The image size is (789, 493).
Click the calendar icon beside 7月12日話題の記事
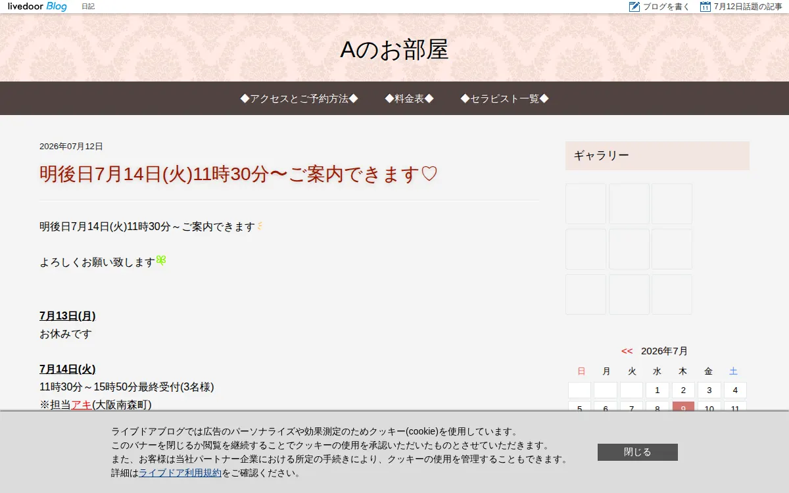coord(705,7)
